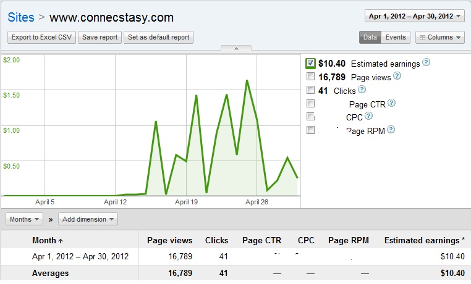Image resolution: width=471 pixels, height=284 pixels.
Task: Sort by Clicks column header
Action: click(x=216, y=241)
